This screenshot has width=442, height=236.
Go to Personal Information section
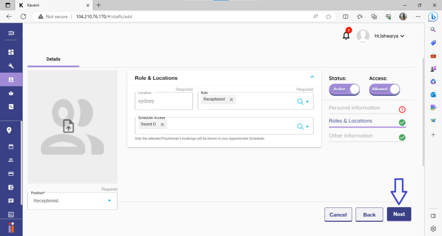pos(354,108)
